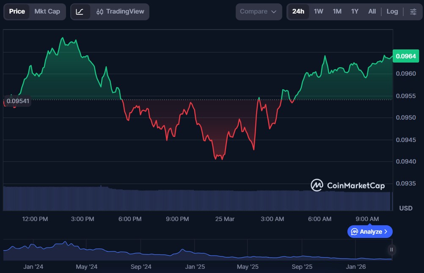Image resolution: width=424 pixels, height=273 pixels.
Task: Click the CoinMarketCap watermark logo
Action: pyautogui.click(x=348, y=185)
